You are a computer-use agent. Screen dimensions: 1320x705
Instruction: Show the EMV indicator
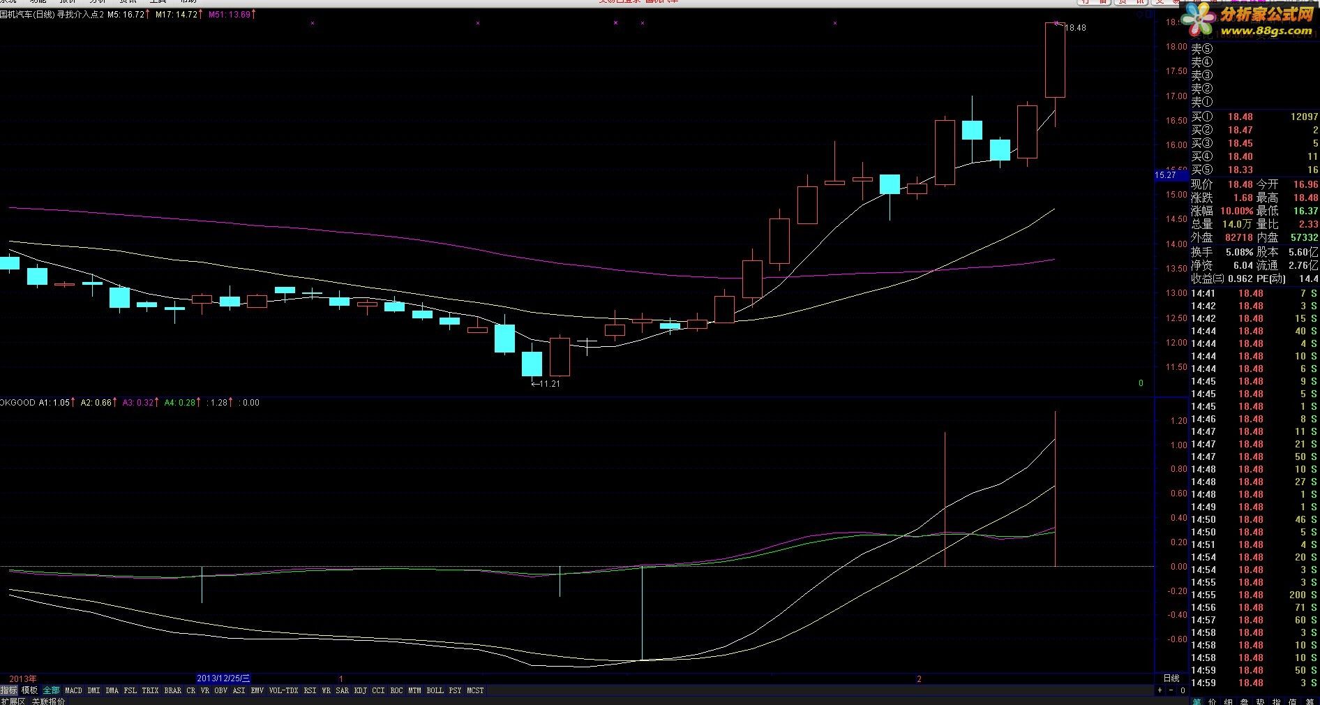[257, 690]
